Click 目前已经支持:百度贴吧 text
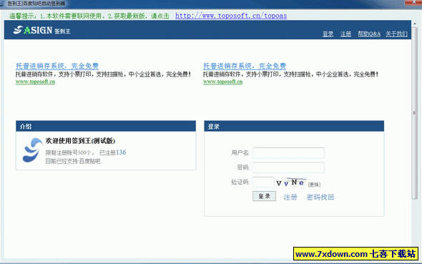Viewport: 422px width, 264px height. pos(73,161)
